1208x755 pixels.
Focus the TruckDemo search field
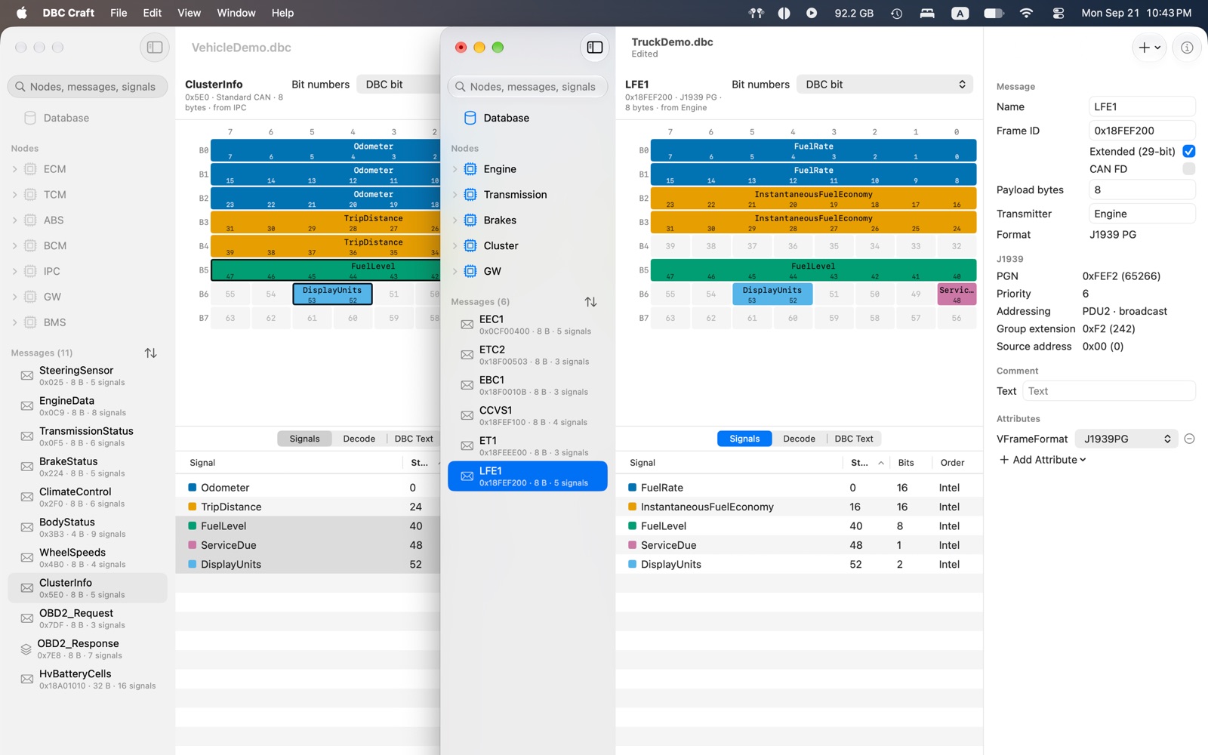(528, 87)
